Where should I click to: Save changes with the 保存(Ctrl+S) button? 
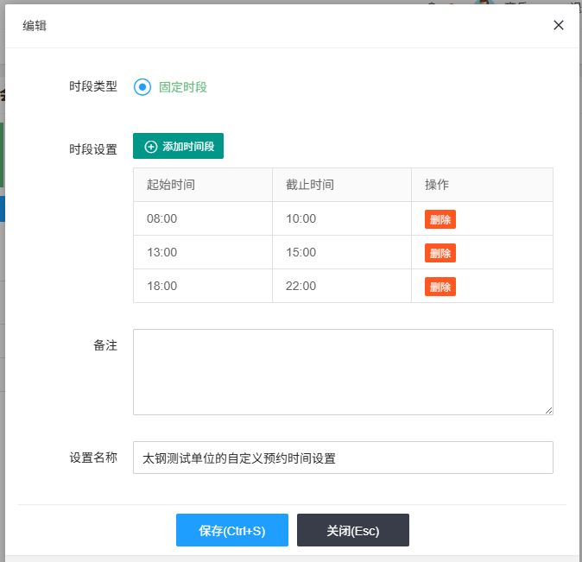coord(231,531)
